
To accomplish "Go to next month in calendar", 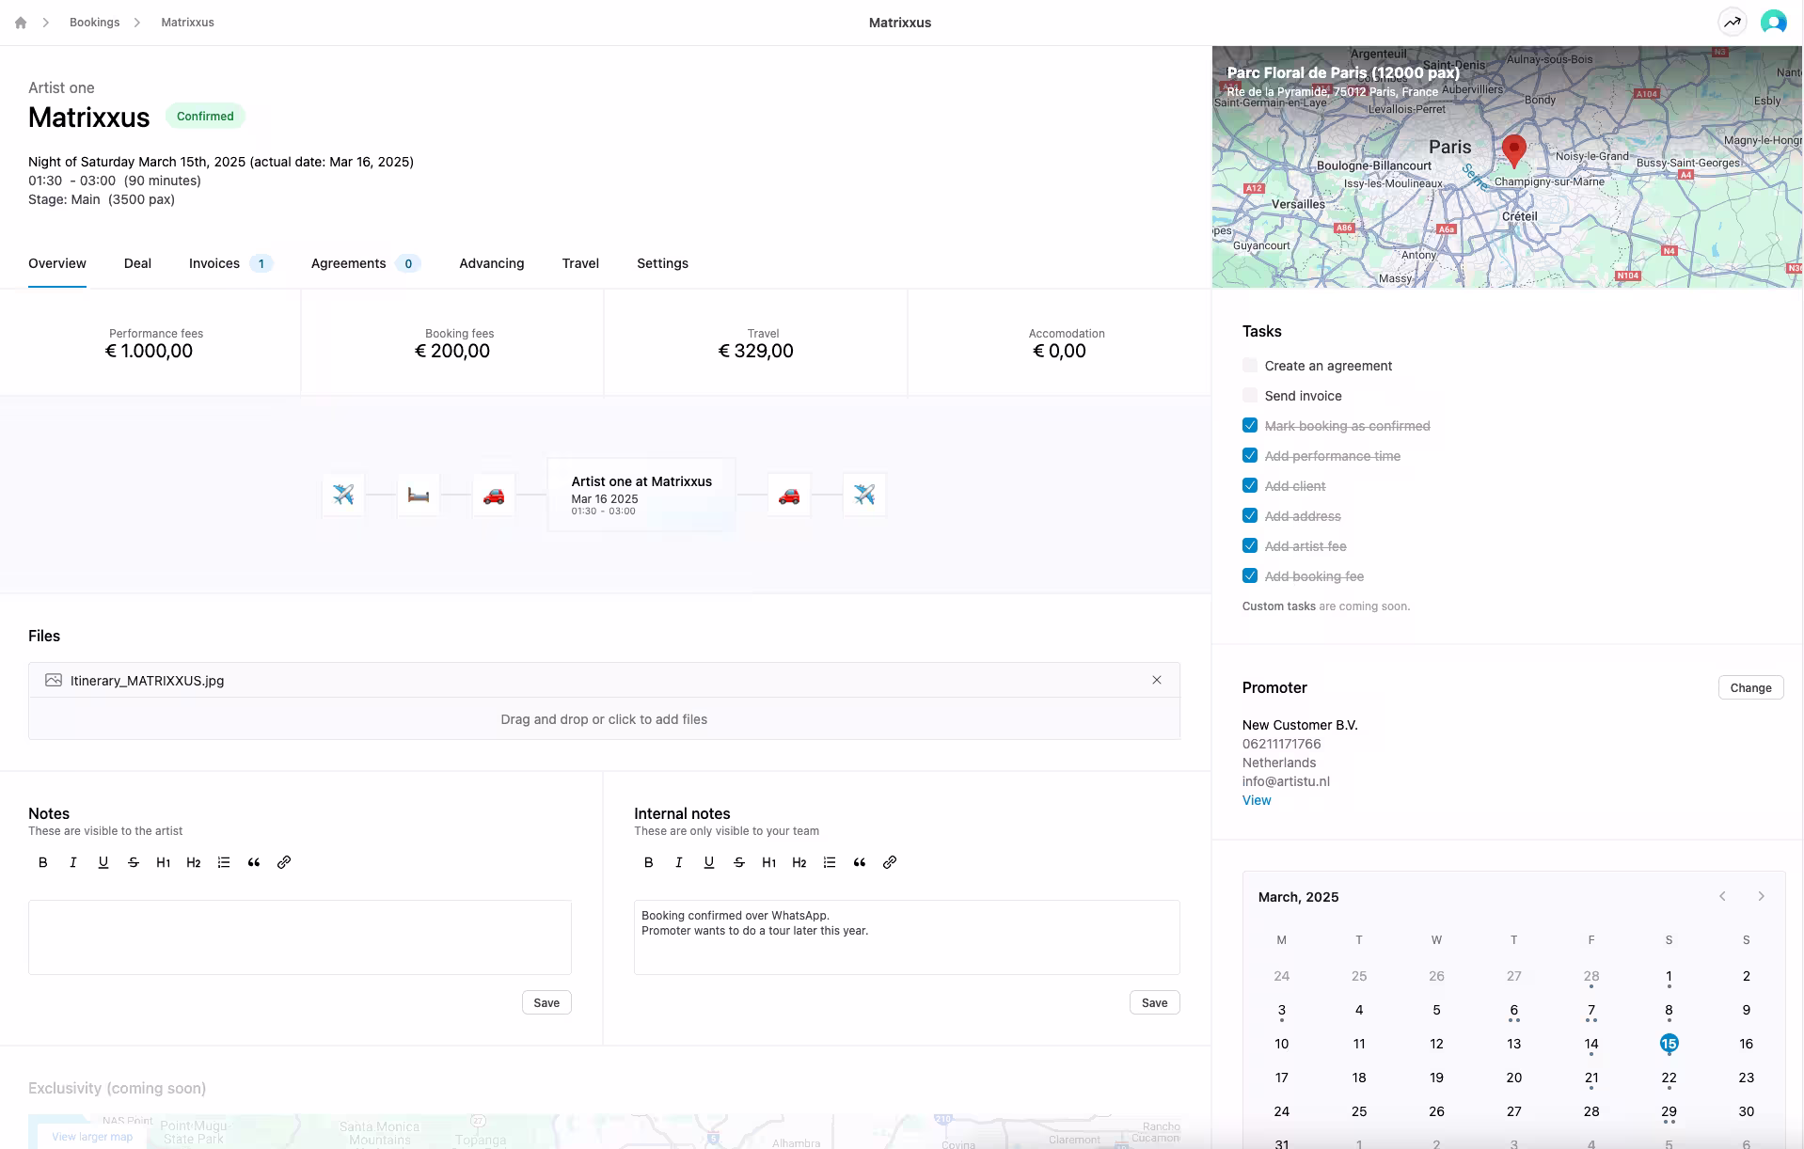I will tap(1761, 896).
